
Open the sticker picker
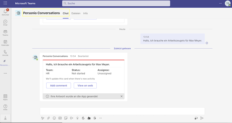pyautogui.click(x=66, y=118)
